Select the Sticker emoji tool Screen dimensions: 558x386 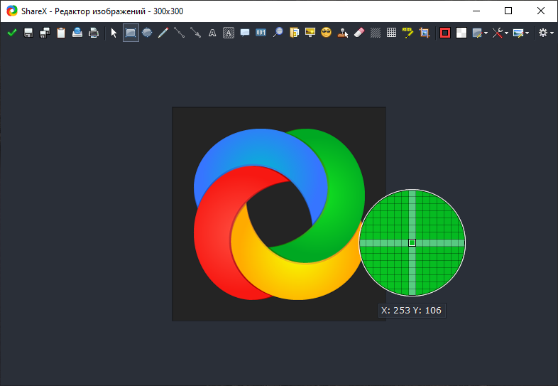click(x=327, y=33)
